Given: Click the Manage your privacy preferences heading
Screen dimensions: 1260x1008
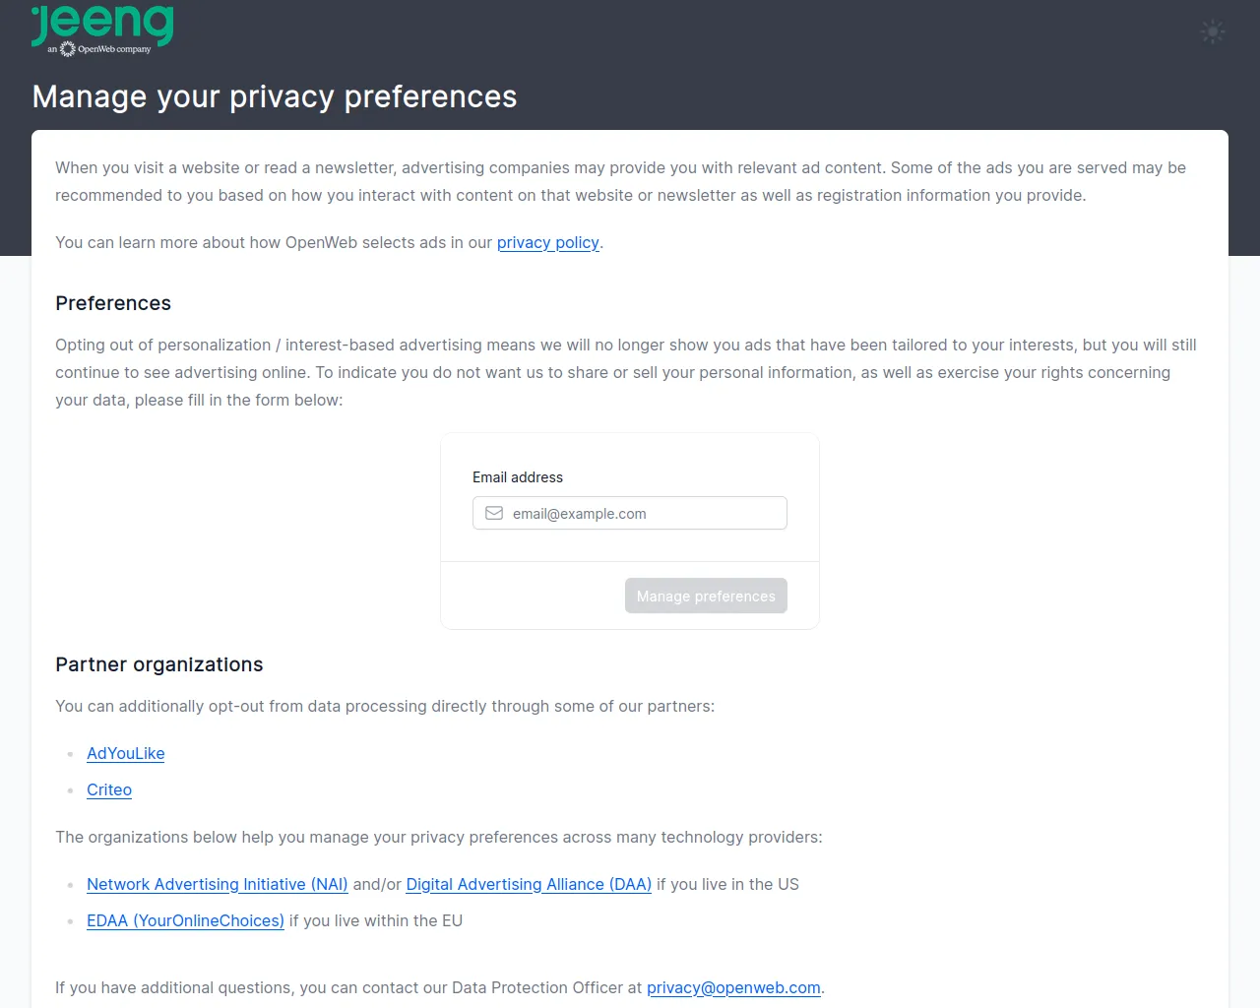Looking at the screenshot, I should coord(275,96).
